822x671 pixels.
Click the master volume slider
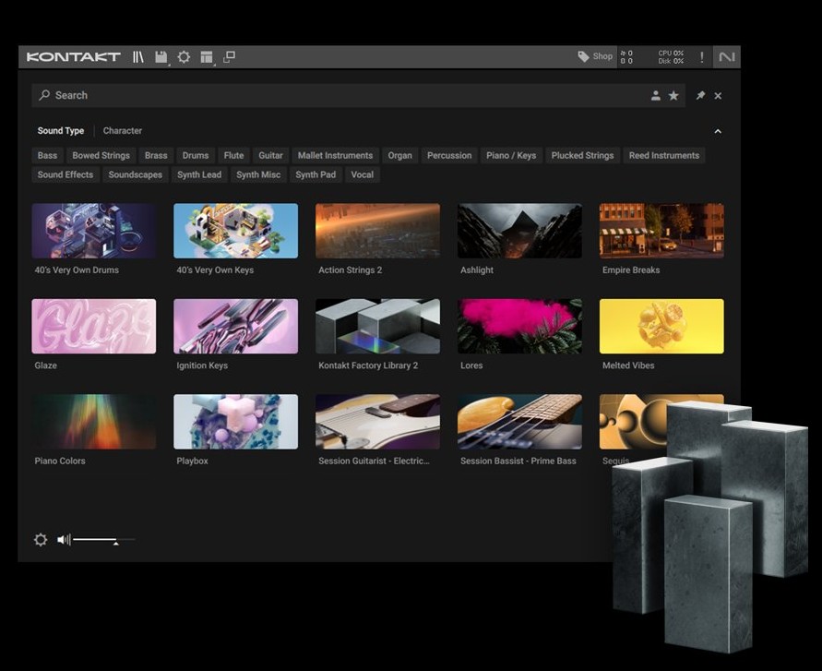coord(102,540)
